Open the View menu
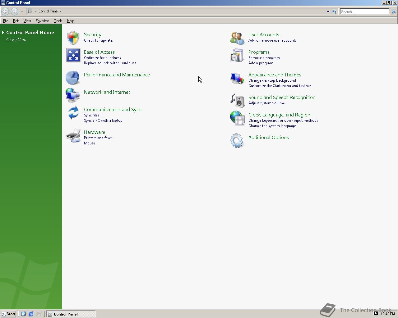The height and width of the screenshot is (318, 398). click(x=27, y=21)
